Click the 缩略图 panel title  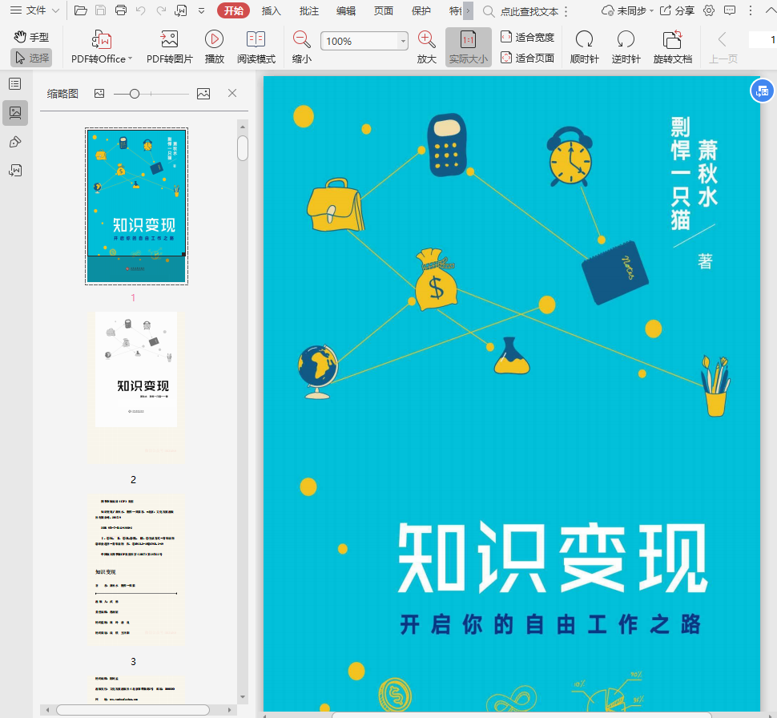click(62, 93)
